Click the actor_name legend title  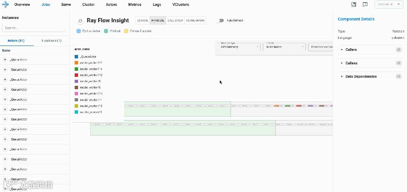pyautogui.click(x=82, y=49)
